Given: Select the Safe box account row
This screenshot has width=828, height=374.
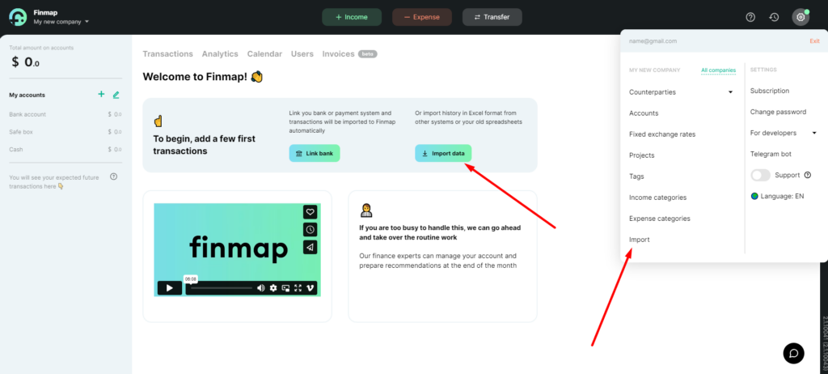Looking at the screenshot, I should 65,132.
